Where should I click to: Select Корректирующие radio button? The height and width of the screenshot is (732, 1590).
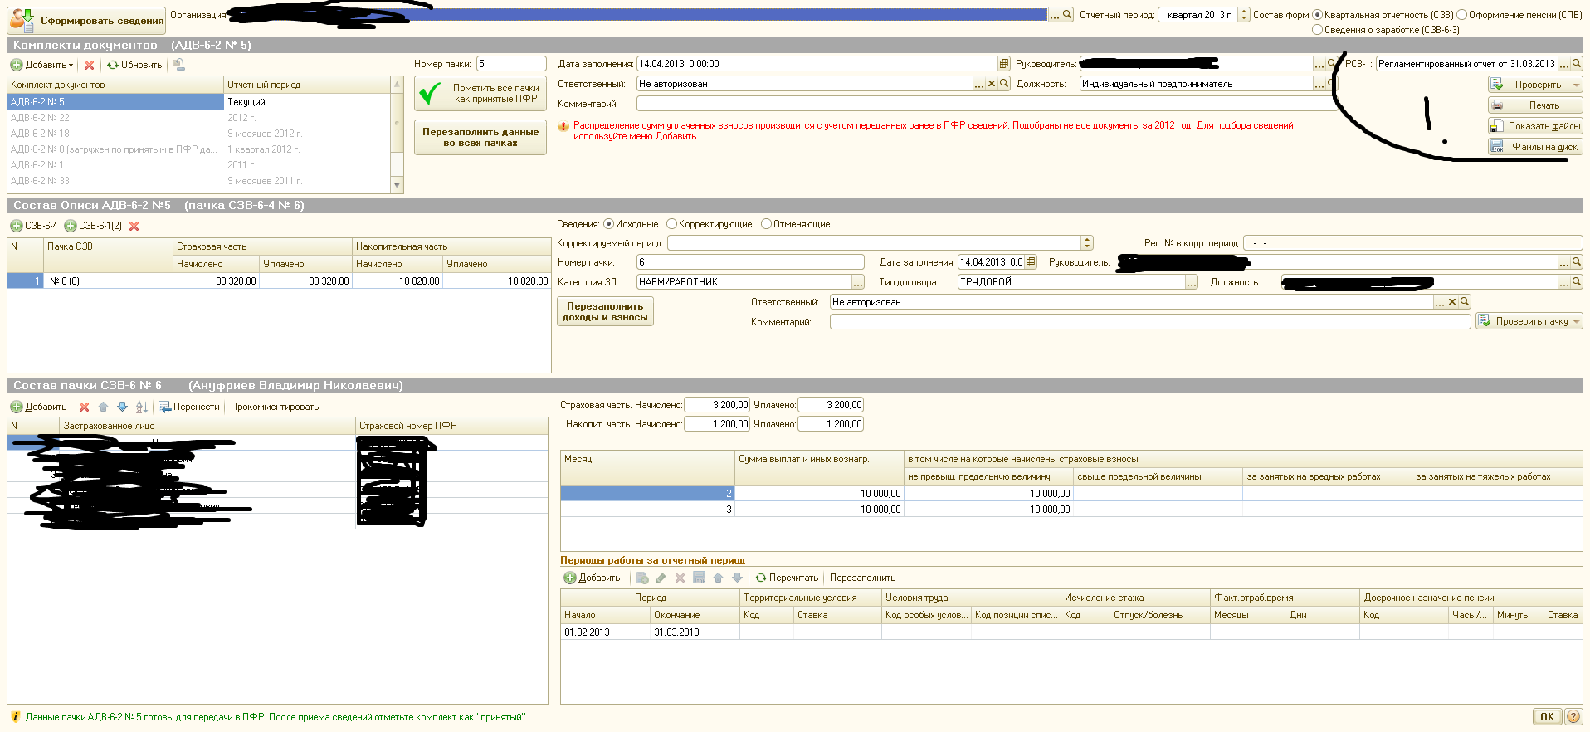(671, 224)
